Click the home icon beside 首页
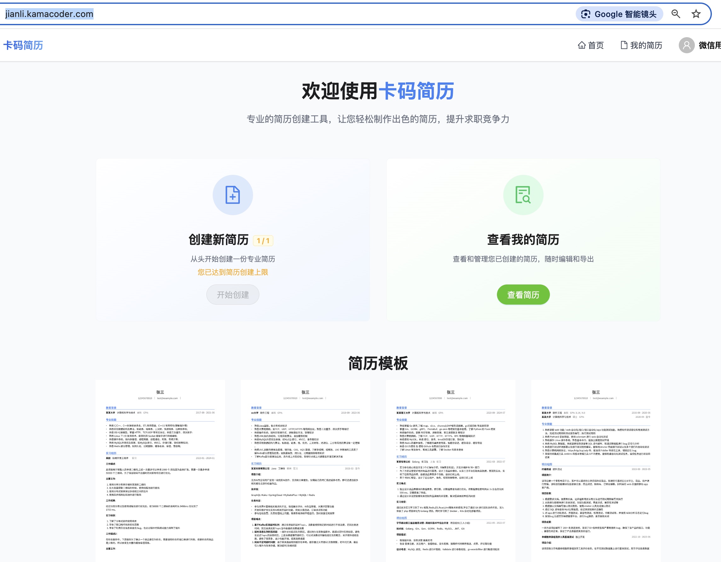Viewport: 721px width, 562px height. coord(582,45)
